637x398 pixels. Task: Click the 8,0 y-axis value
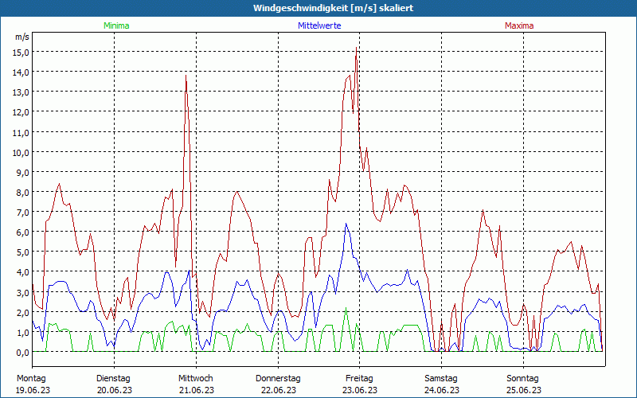point(22,192)
